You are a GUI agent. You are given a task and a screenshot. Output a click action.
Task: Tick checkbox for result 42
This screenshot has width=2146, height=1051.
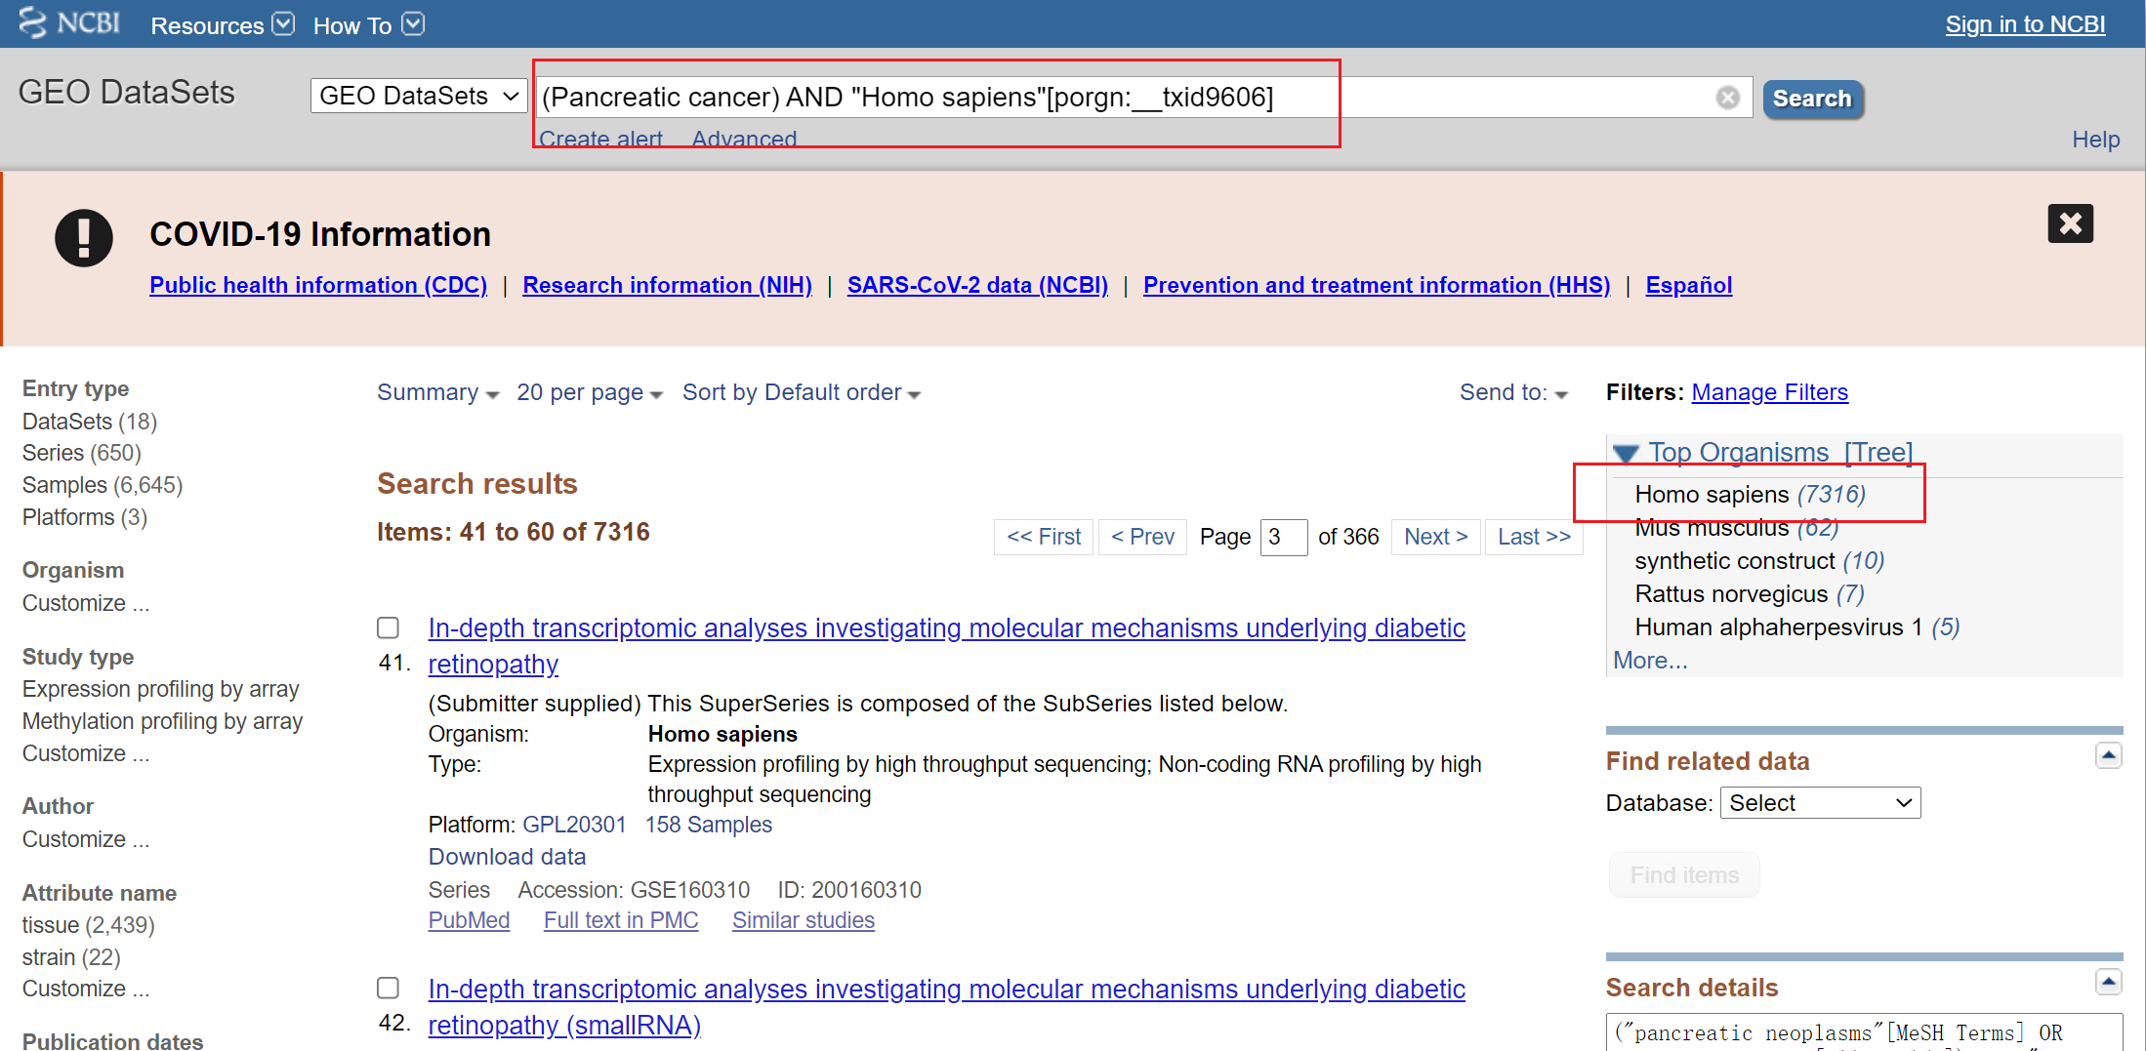coord(389,989)
